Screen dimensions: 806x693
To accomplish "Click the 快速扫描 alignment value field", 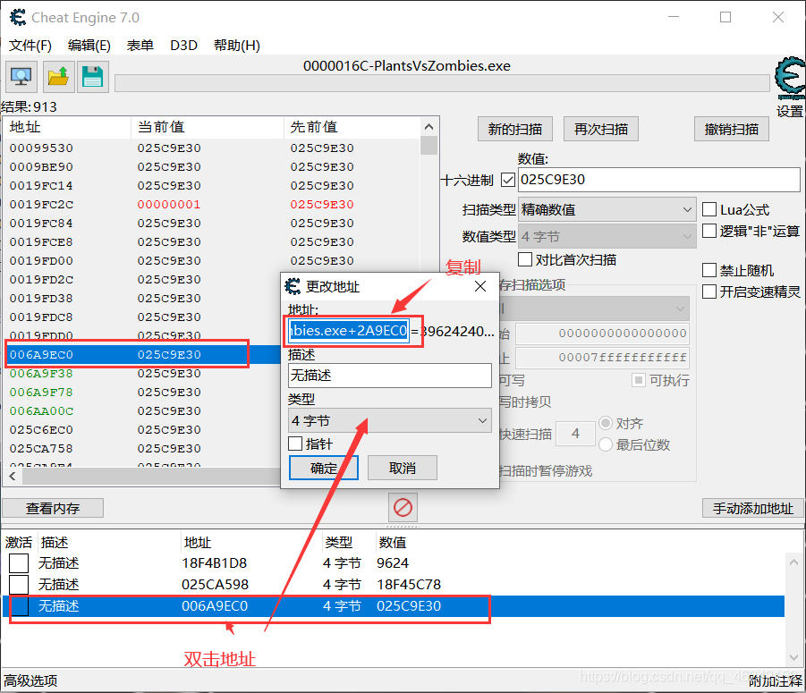I will (x=576, y=434).
